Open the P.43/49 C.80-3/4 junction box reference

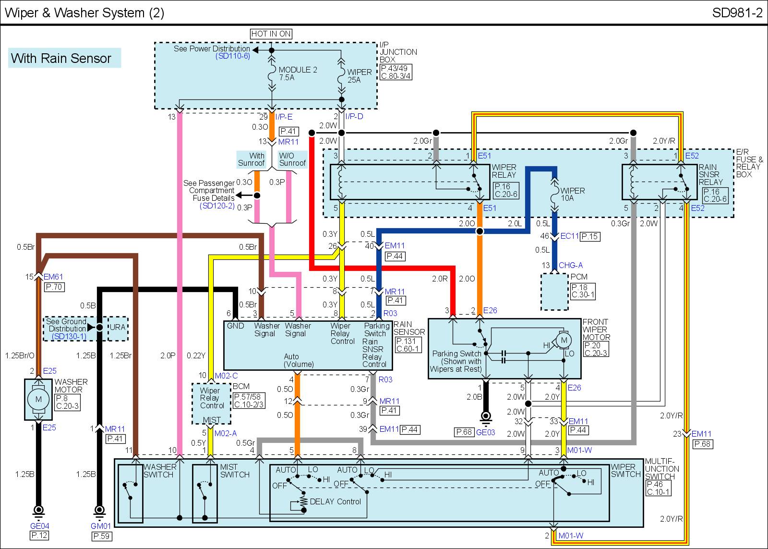coord(396,72)
